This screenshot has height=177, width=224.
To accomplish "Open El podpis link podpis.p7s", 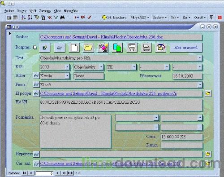I will coord(108,93).
